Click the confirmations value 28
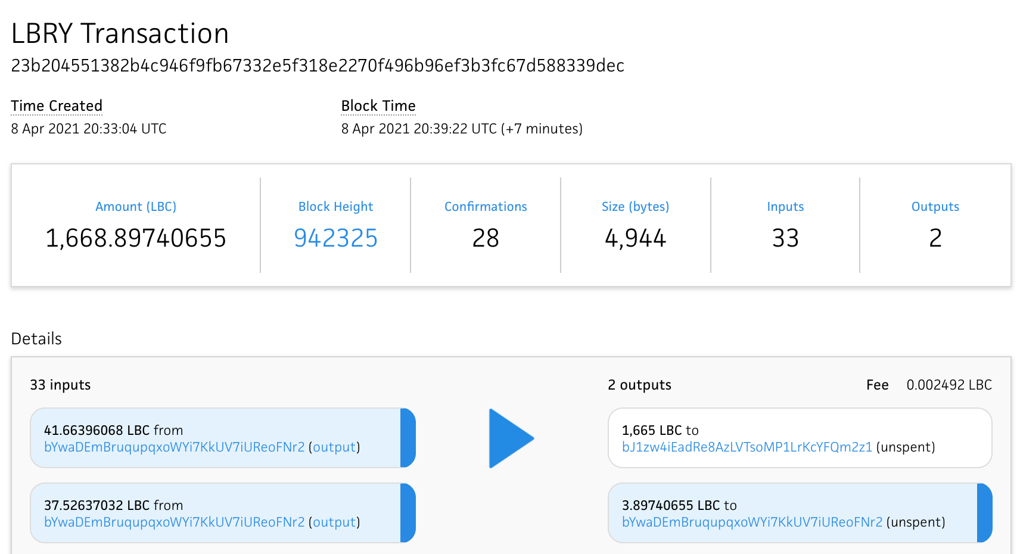This screenshot has height=554, width=1020. (x=486, y=238)
